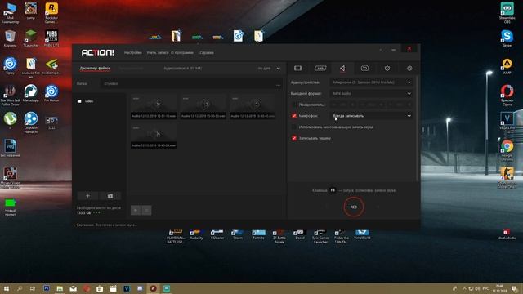523x294 pixels.
Task: Open LogMeIn Hamachi desktop shortcut
Action: tap(31, 122)
